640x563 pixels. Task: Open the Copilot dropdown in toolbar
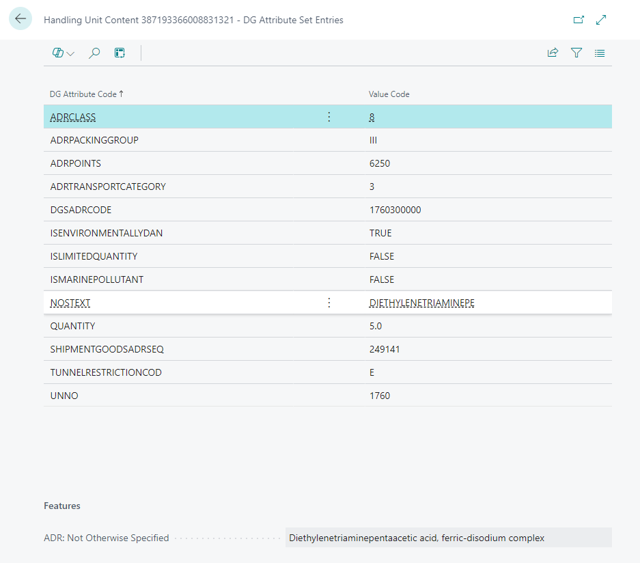point(64,53)
